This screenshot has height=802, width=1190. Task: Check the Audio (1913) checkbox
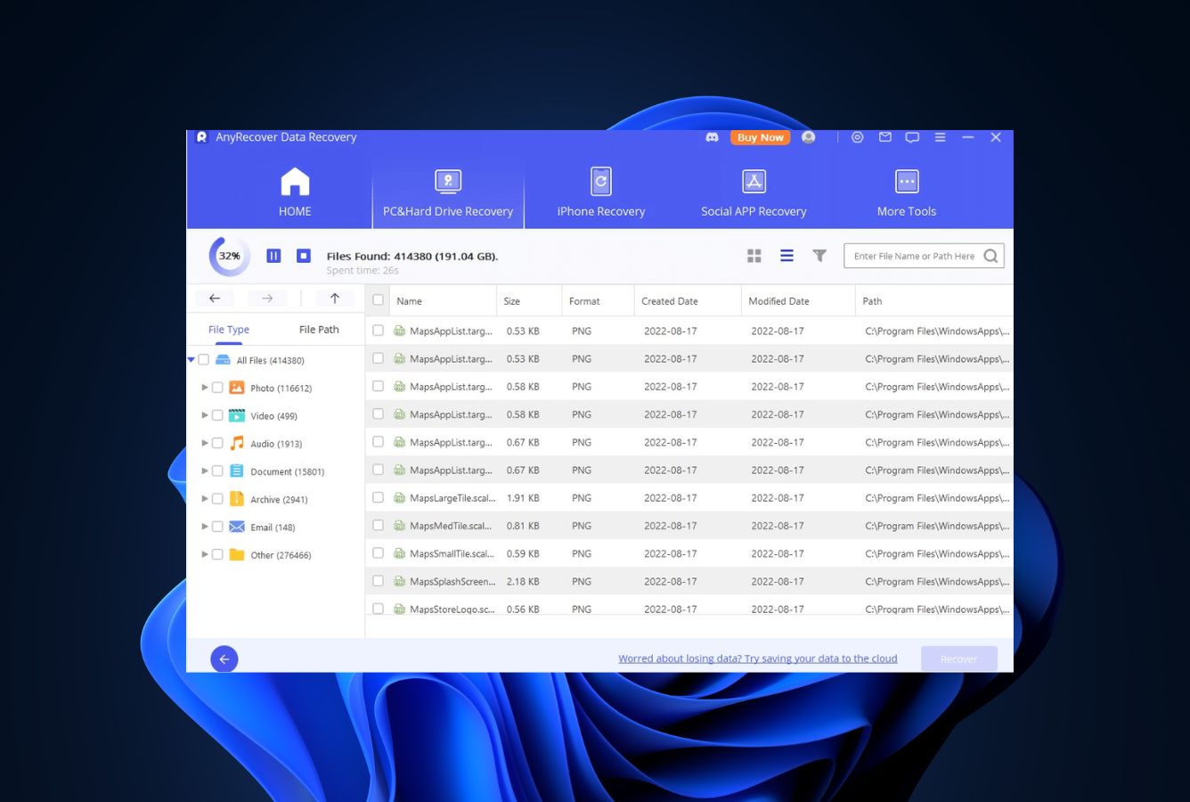pos(217,443)
